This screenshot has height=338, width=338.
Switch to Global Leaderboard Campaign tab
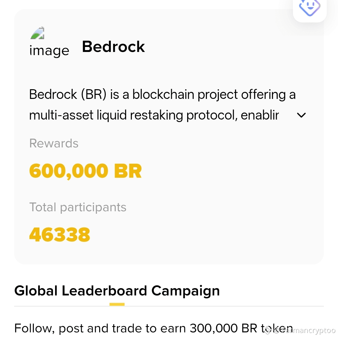[x=117, y=290]
